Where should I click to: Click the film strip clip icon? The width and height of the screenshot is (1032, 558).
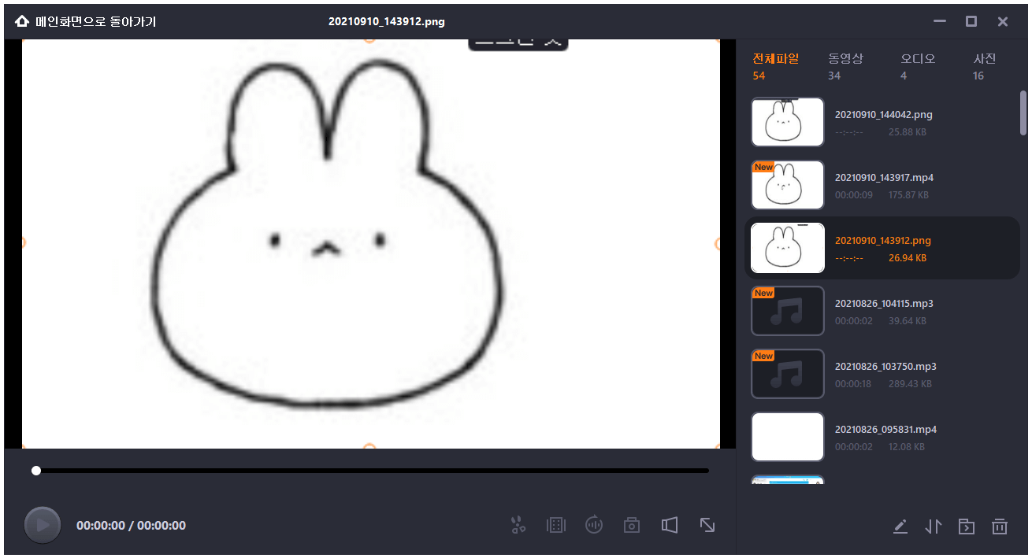tap(556, 525)
